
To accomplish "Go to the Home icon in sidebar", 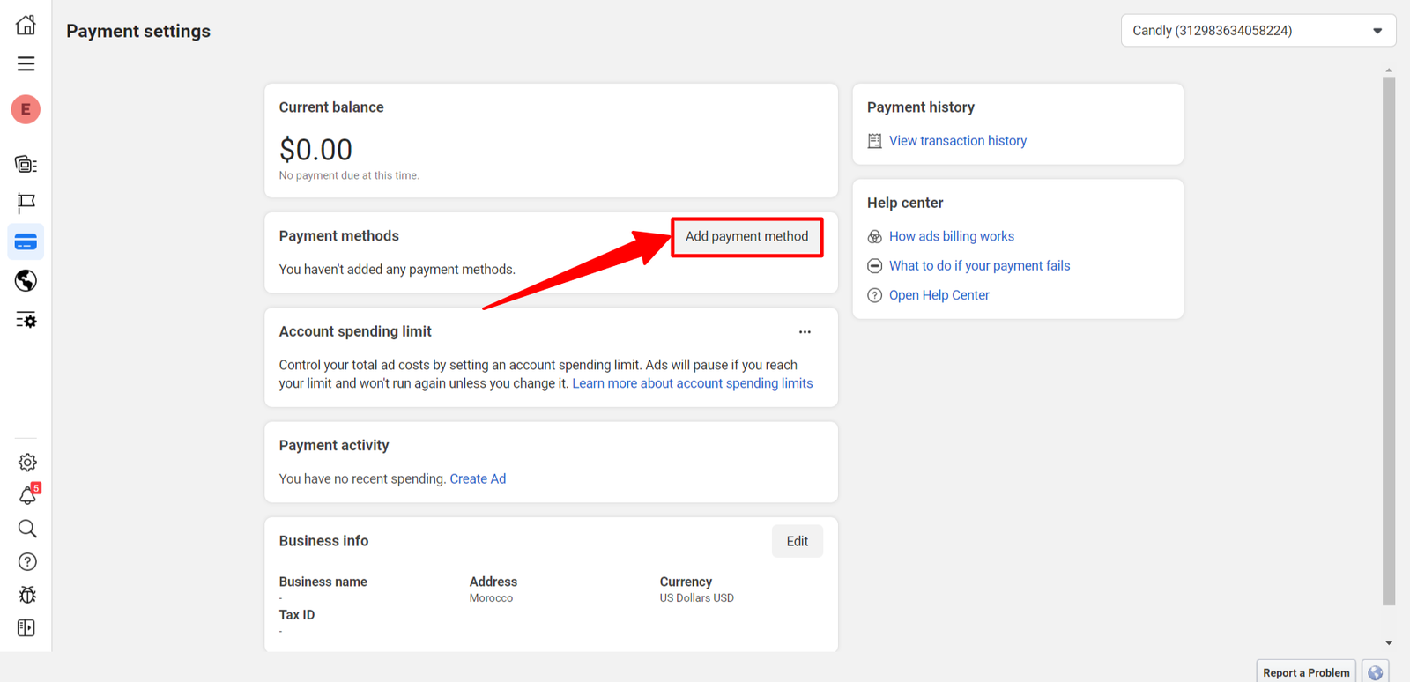I will [x=26, y=25].
